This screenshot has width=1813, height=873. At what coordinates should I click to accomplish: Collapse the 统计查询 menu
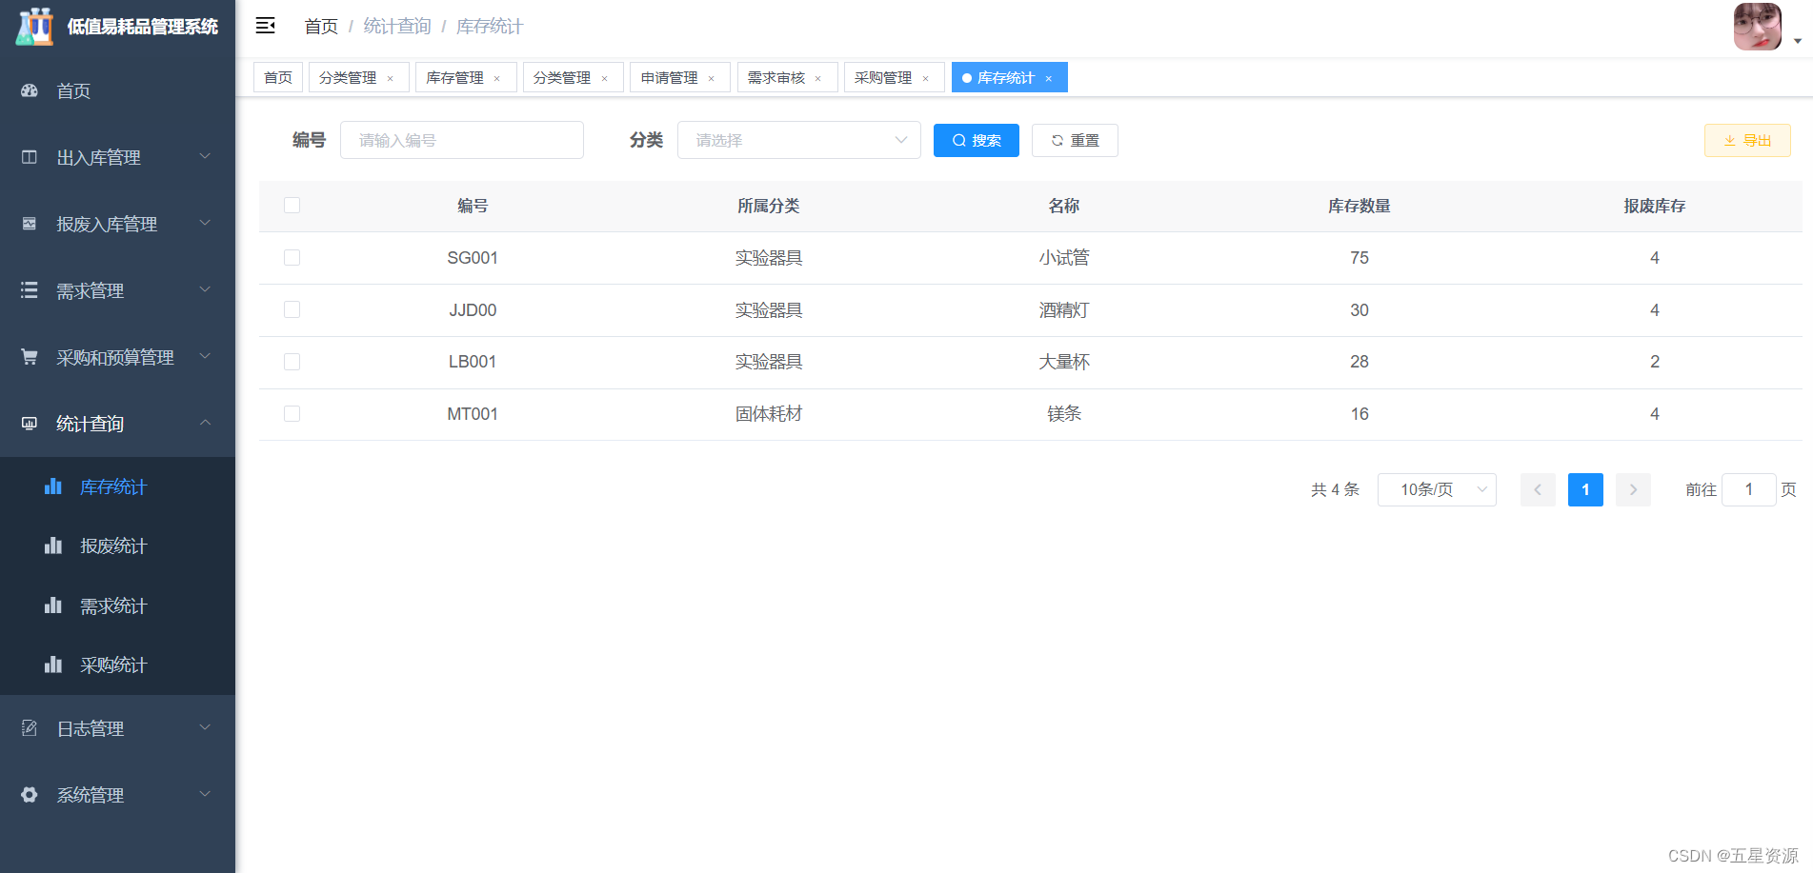(205, 423)
